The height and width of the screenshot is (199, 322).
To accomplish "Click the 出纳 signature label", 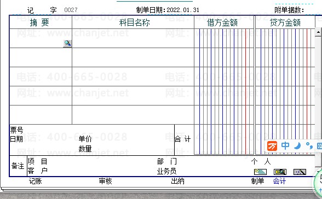I will click(177, 181).
